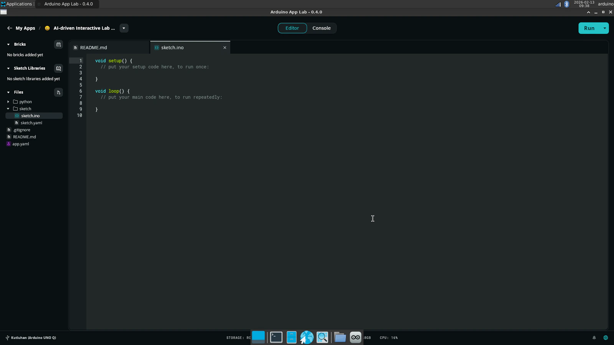Switch to the README.md tab
Viewport: 614px width, 345px height.
click(109, 48)
